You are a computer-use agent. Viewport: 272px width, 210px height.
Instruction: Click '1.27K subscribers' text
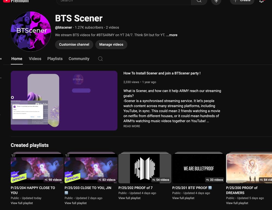coord(89,27)
